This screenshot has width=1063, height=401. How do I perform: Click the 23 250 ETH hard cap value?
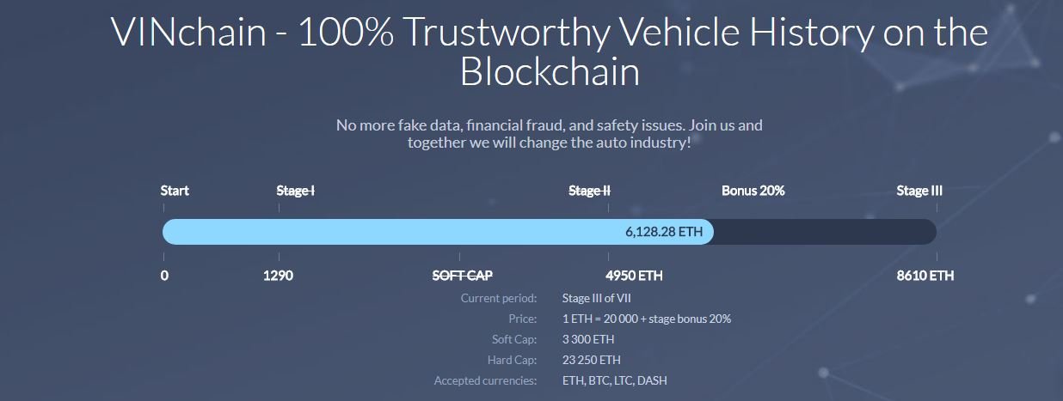591,360
